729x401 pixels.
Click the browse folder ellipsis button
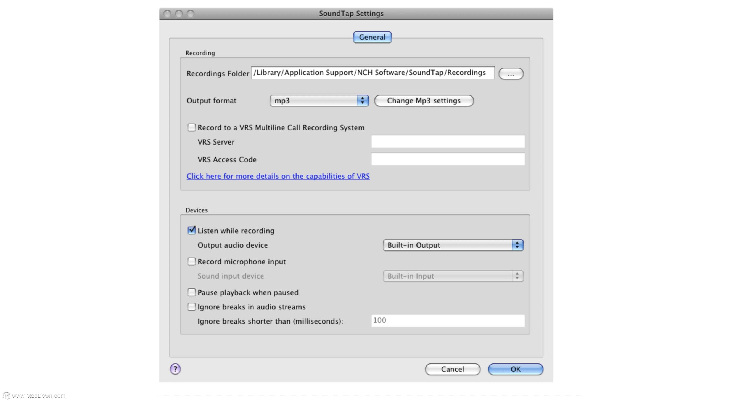click(x=511, y=74)
